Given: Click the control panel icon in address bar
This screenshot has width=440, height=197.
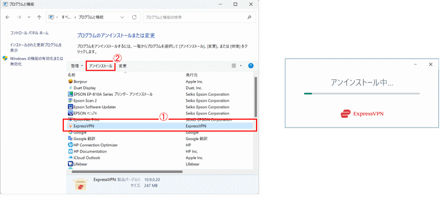Looking at the screenshot, I should tap(51, 17).
